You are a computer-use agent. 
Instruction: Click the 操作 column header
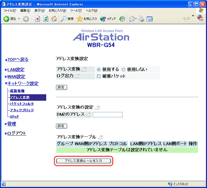(x=193, y=144)
